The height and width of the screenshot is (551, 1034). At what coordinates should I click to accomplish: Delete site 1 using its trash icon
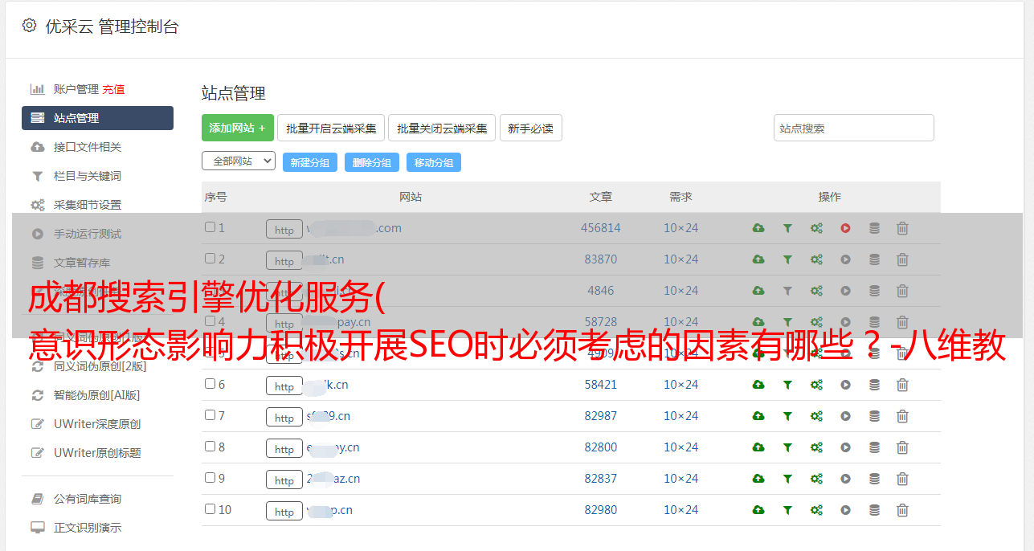(902, 228)
